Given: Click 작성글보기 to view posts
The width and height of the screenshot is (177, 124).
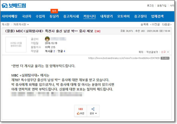Looking at the screenshot, I should (x=152, y=52).
